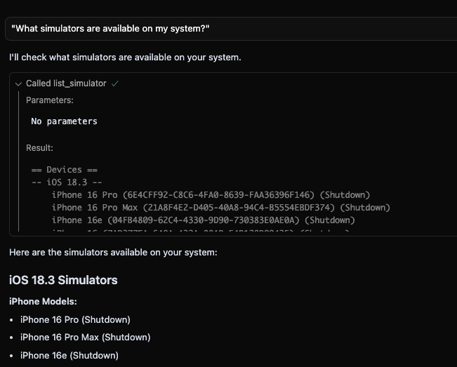Click the '-- iOS 18.3 --' output line
This screenshot has height=367, width=457.
pos(67,182)
